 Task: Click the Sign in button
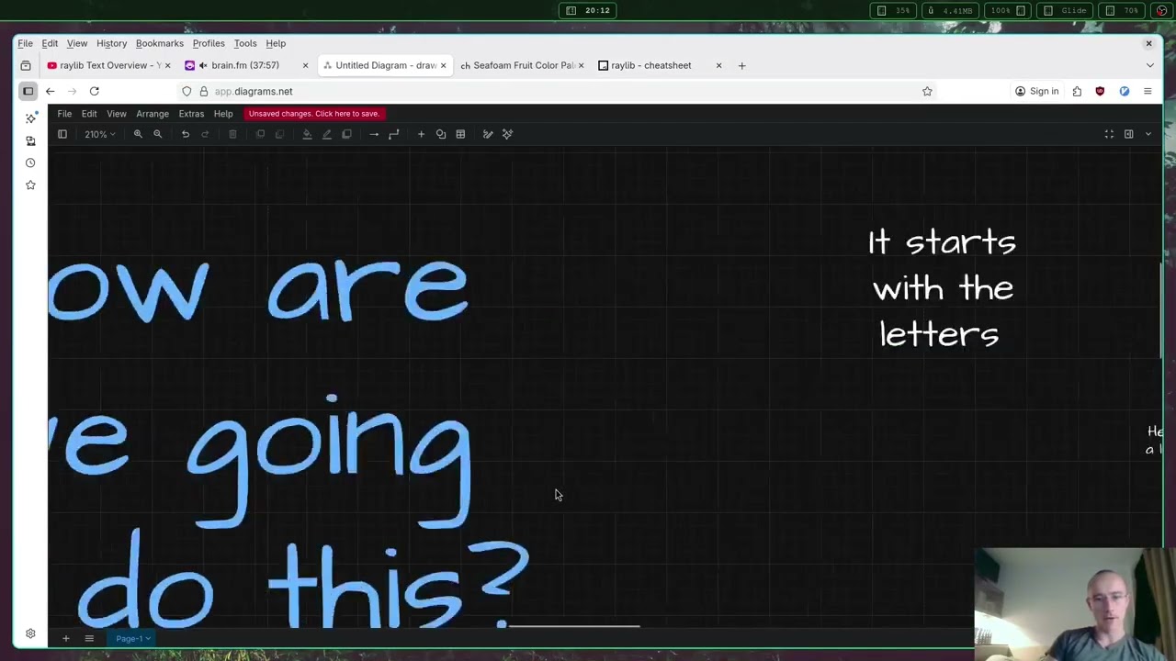1036,91
